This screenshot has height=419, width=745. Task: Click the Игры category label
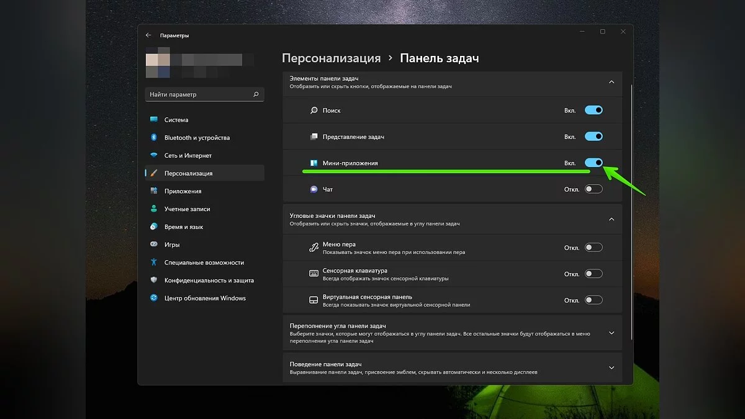click(172, 245)
